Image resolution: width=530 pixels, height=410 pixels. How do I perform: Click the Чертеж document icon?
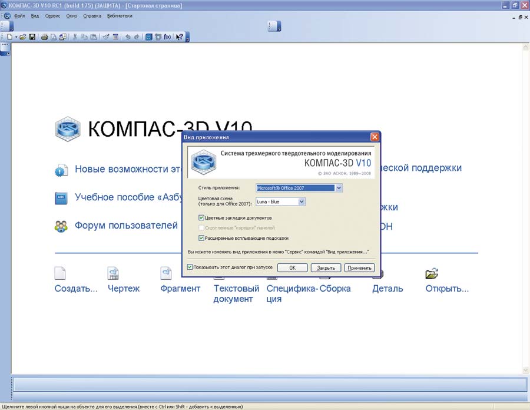pos(113,273)
